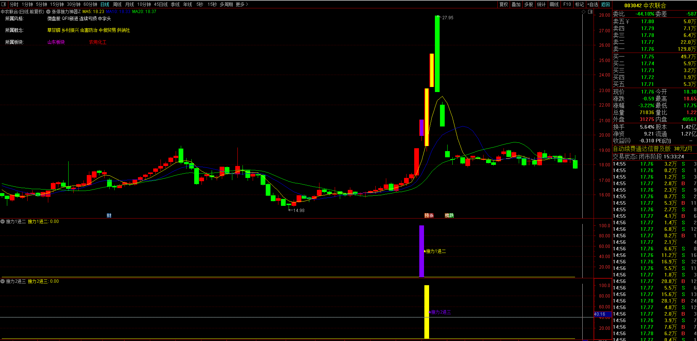Select the 15分钟 period tab
The image size is (697, 341).
click(57, 4)
